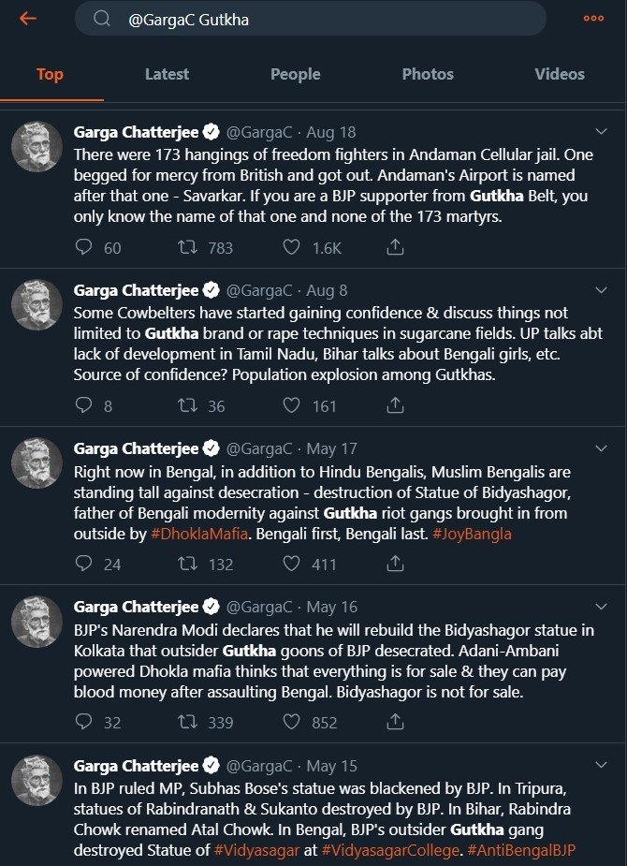Expand the Aug 18 tweet's chevron menu
Image resolution: width=627 pixels, height=866 pixels.
click(602, 131)
